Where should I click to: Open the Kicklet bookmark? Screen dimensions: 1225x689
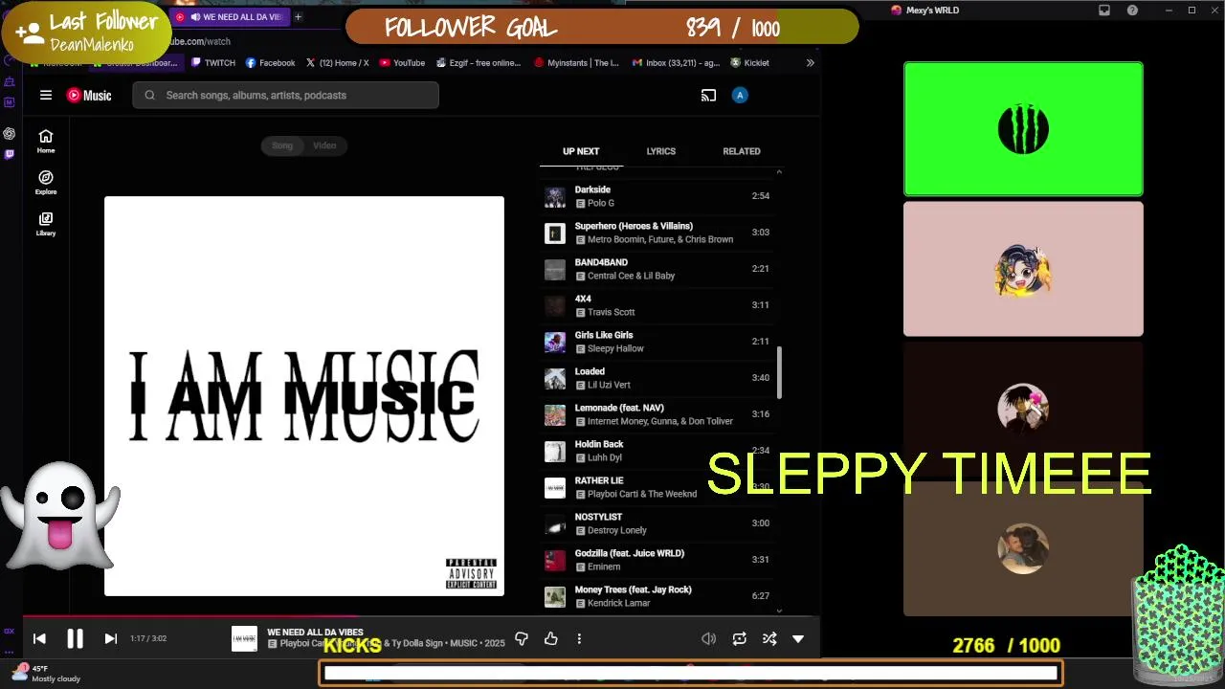(x=749, y=63)
